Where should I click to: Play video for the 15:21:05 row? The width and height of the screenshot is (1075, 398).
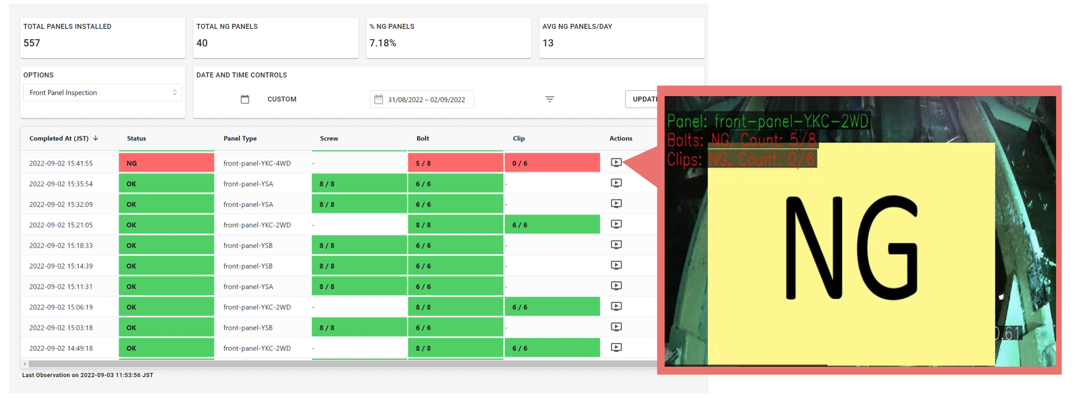pos(616,224)
